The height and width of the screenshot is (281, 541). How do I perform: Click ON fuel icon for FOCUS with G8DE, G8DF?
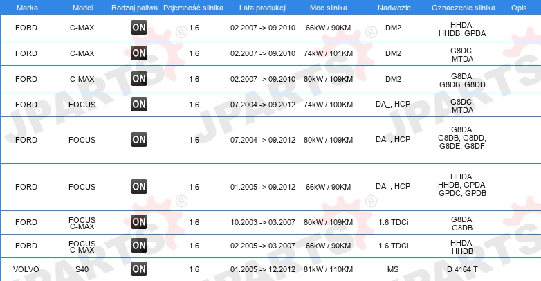pos(139,140)
